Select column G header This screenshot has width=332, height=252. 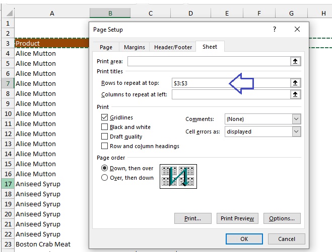[x=291, y=13]
